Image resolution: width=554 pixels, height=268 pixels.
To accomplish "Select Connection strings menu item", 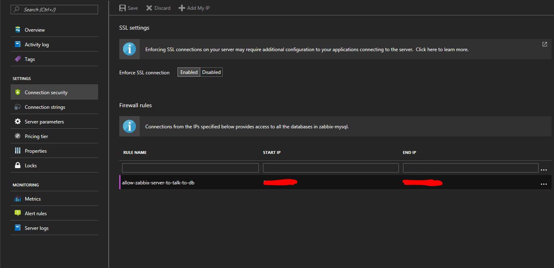I will coord(54,107).
